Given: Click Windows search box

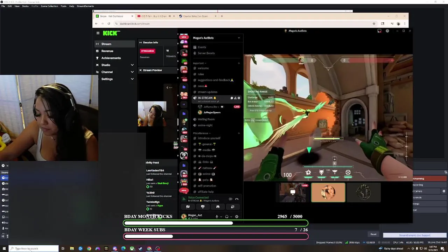Looking at the screenshot, I should (34, 248).
